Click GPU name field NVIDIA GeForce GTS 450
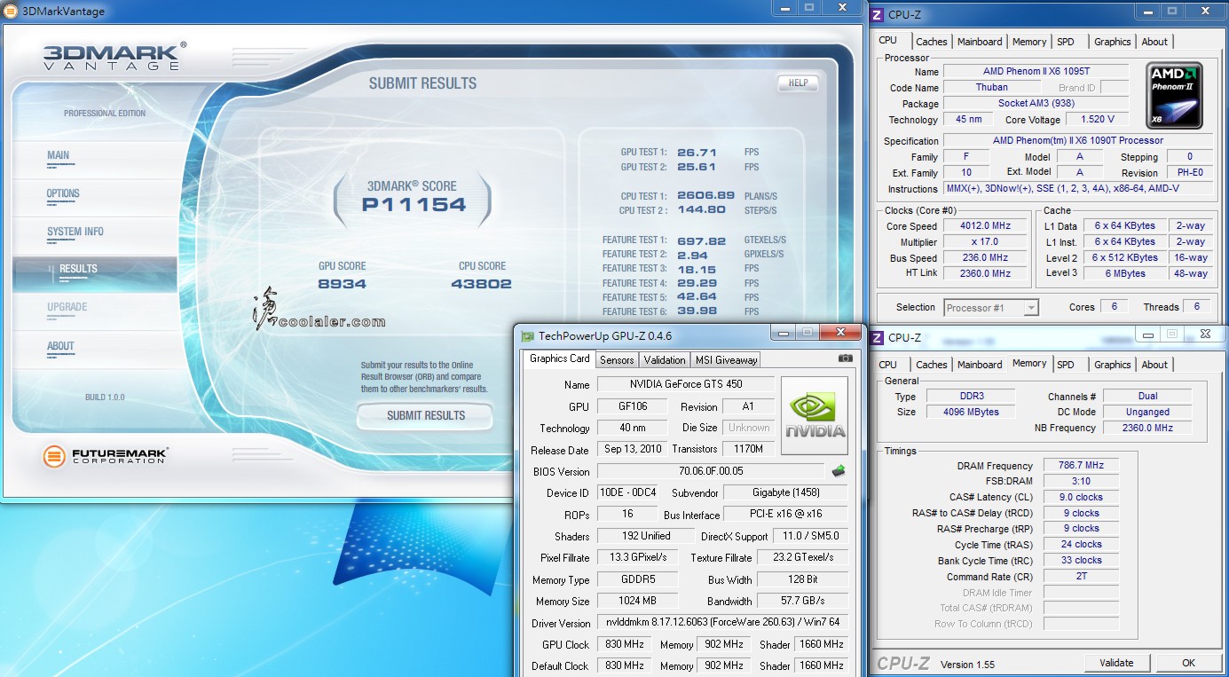 tap(686, 384)
